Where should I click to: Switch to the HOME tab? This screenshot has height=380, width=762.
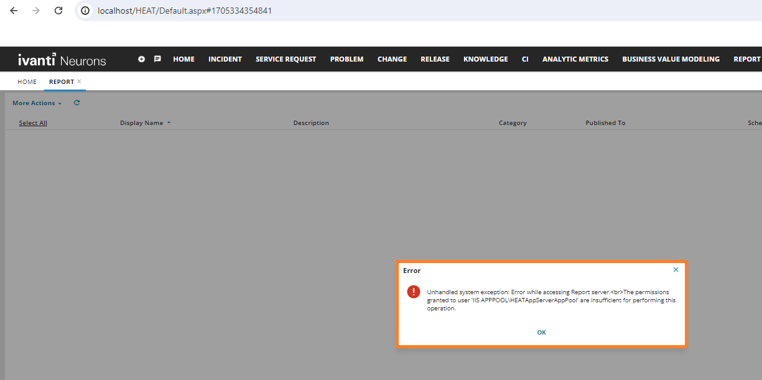[x=27, y=81]
